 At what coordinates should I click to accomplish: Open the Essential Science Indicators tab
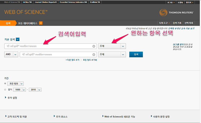(73, 2)
